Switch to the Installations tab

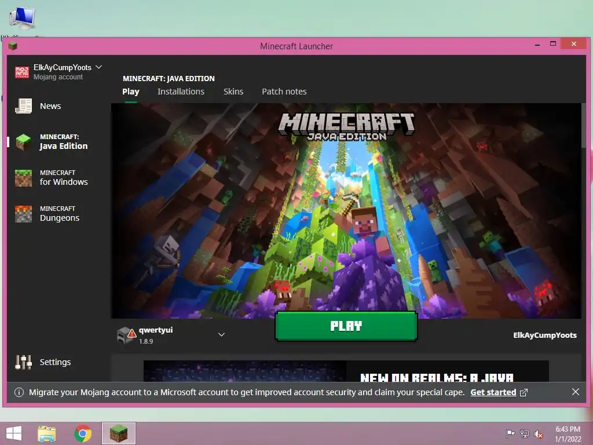(x=181, y=92)
